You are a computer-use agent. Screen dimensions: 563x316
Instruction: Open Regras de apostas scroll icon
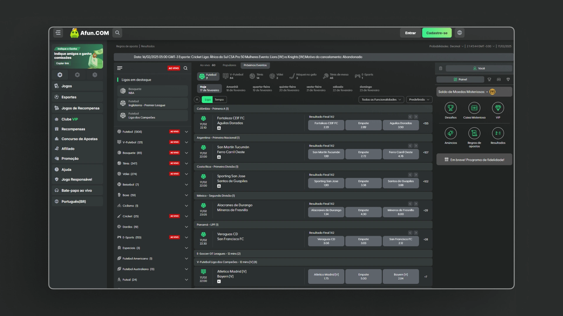[474, 133]
